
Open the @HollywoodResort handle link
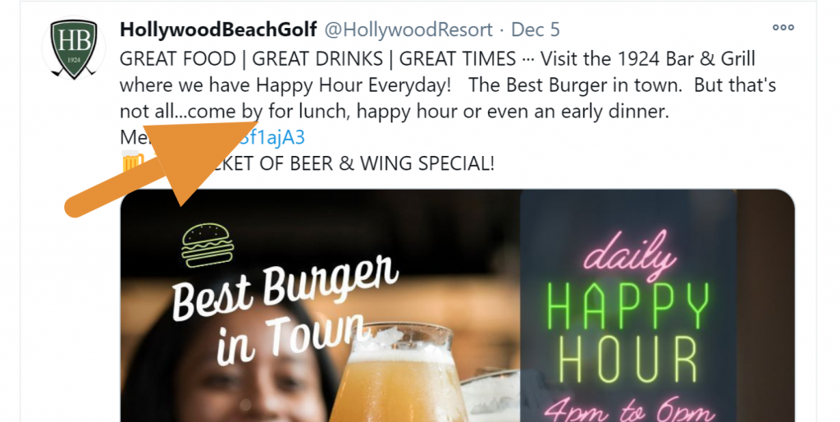pos(409,30)
